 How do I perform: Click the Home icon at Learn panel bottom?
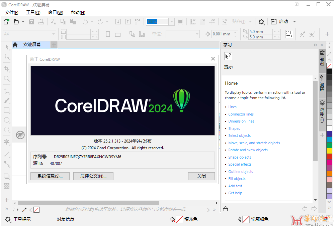click(226, 209)
